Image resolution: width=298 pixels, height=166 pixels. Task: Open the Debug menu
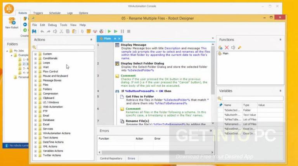pyautogui.click(x=52, y=25)
